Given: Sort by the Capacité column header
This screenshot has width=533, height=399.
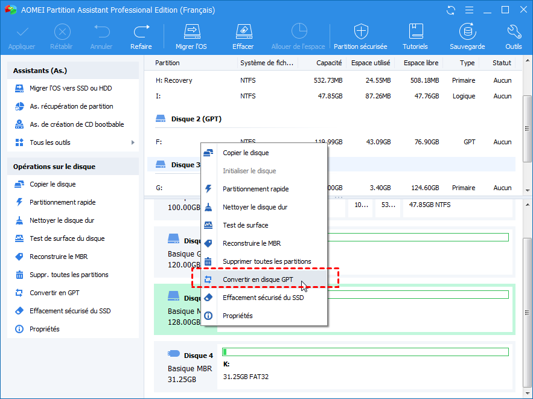Looking at the screenshot, I should pos(328,63).
